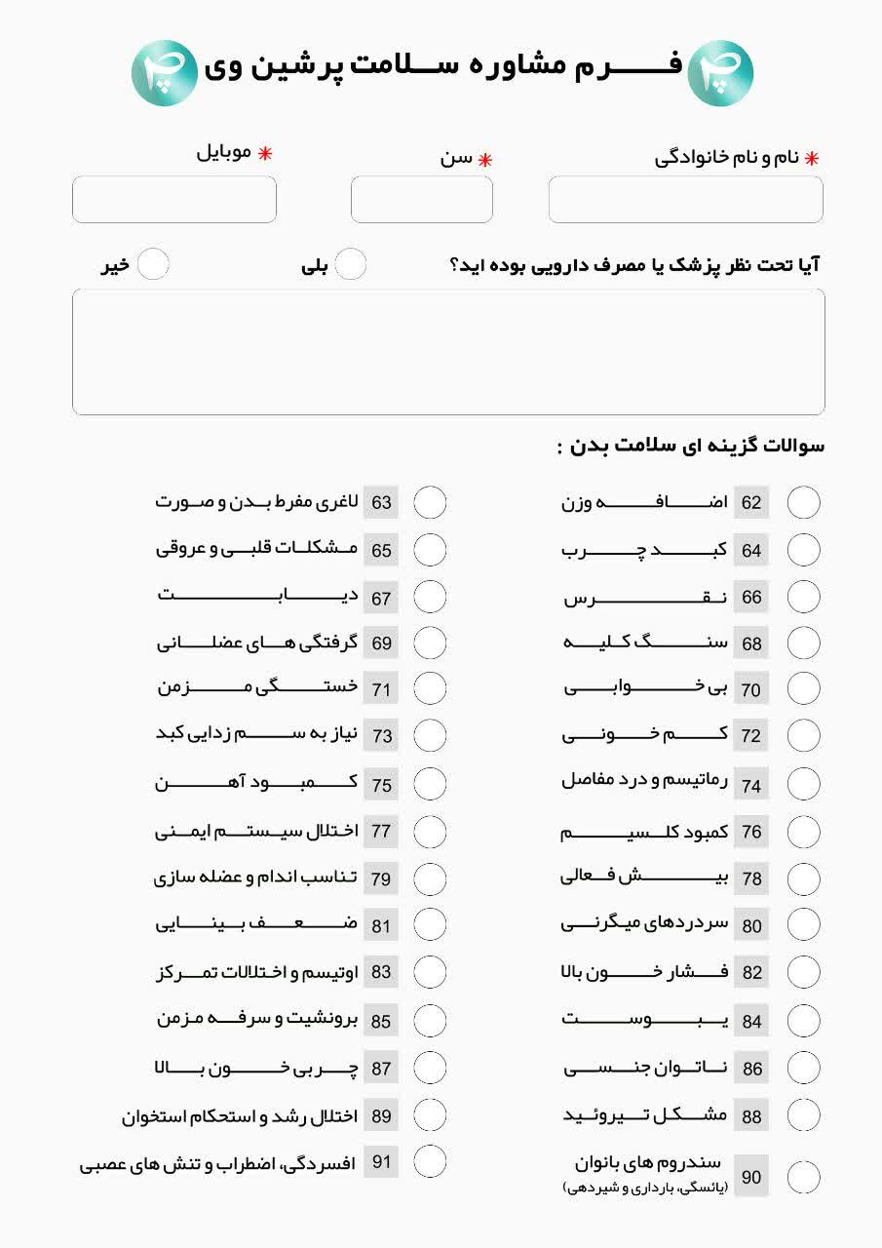882x1248 pixels.
Task: Tick option 66 نقرس
Action: (803, 597)
